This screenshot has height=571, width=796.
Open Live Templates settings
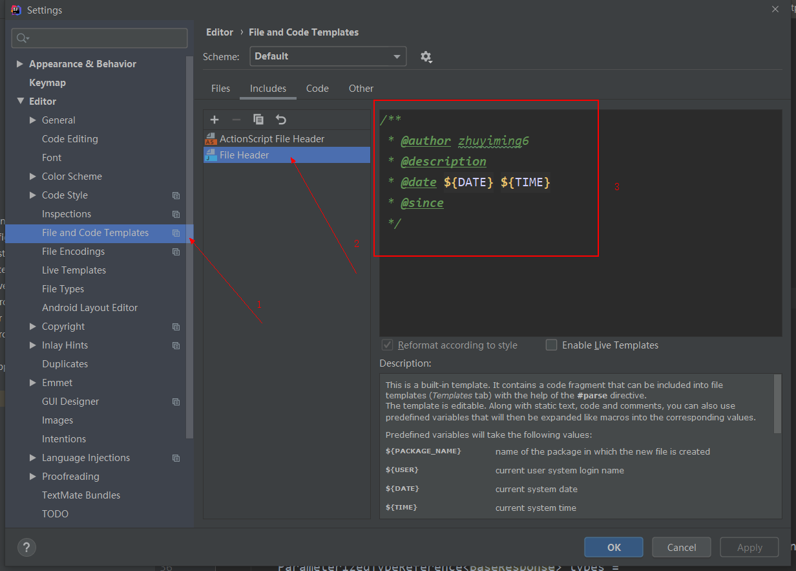74,270
